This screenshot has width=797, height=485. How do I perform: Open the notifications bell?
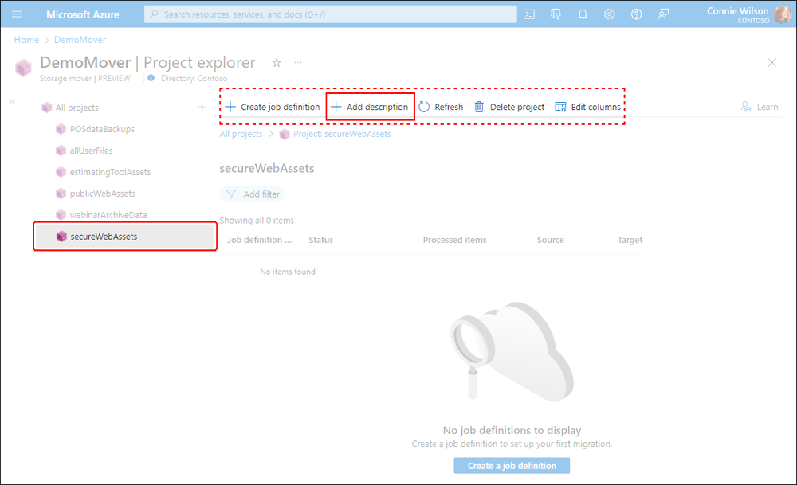click(583, 14)
